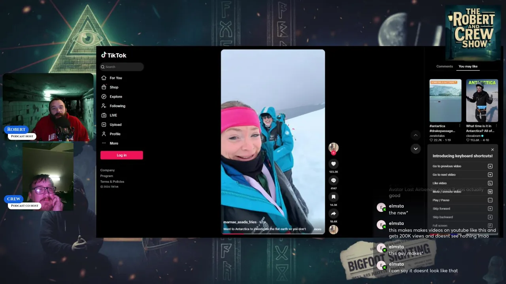Click the M key mute icon

pos(490,192)
